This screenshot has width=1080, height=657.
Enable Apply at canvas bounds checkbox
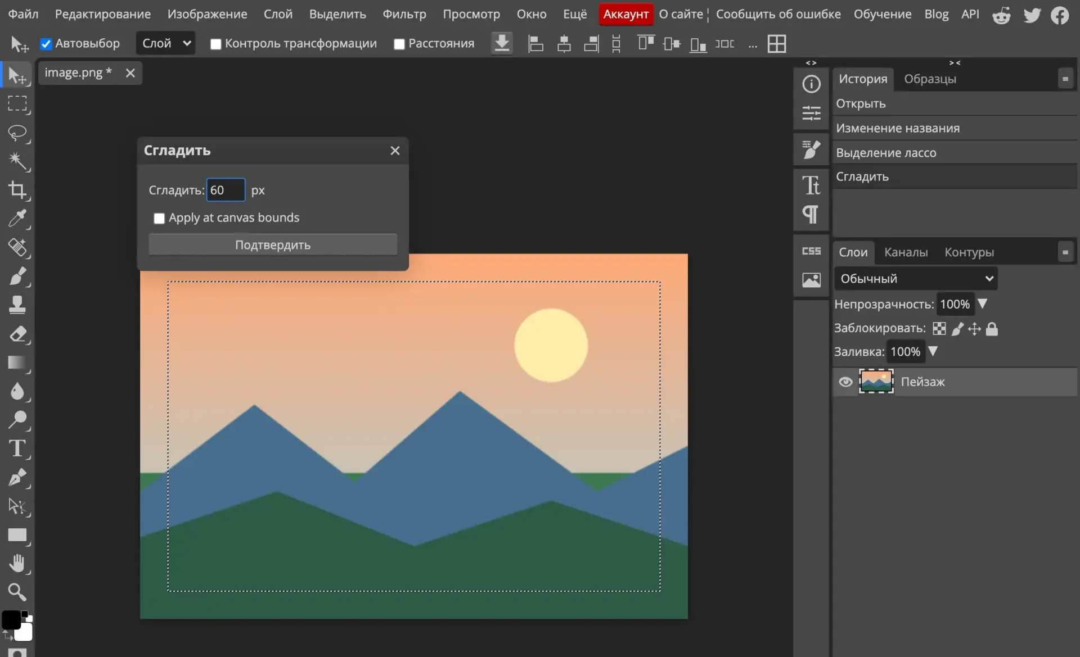coord(159,218)
